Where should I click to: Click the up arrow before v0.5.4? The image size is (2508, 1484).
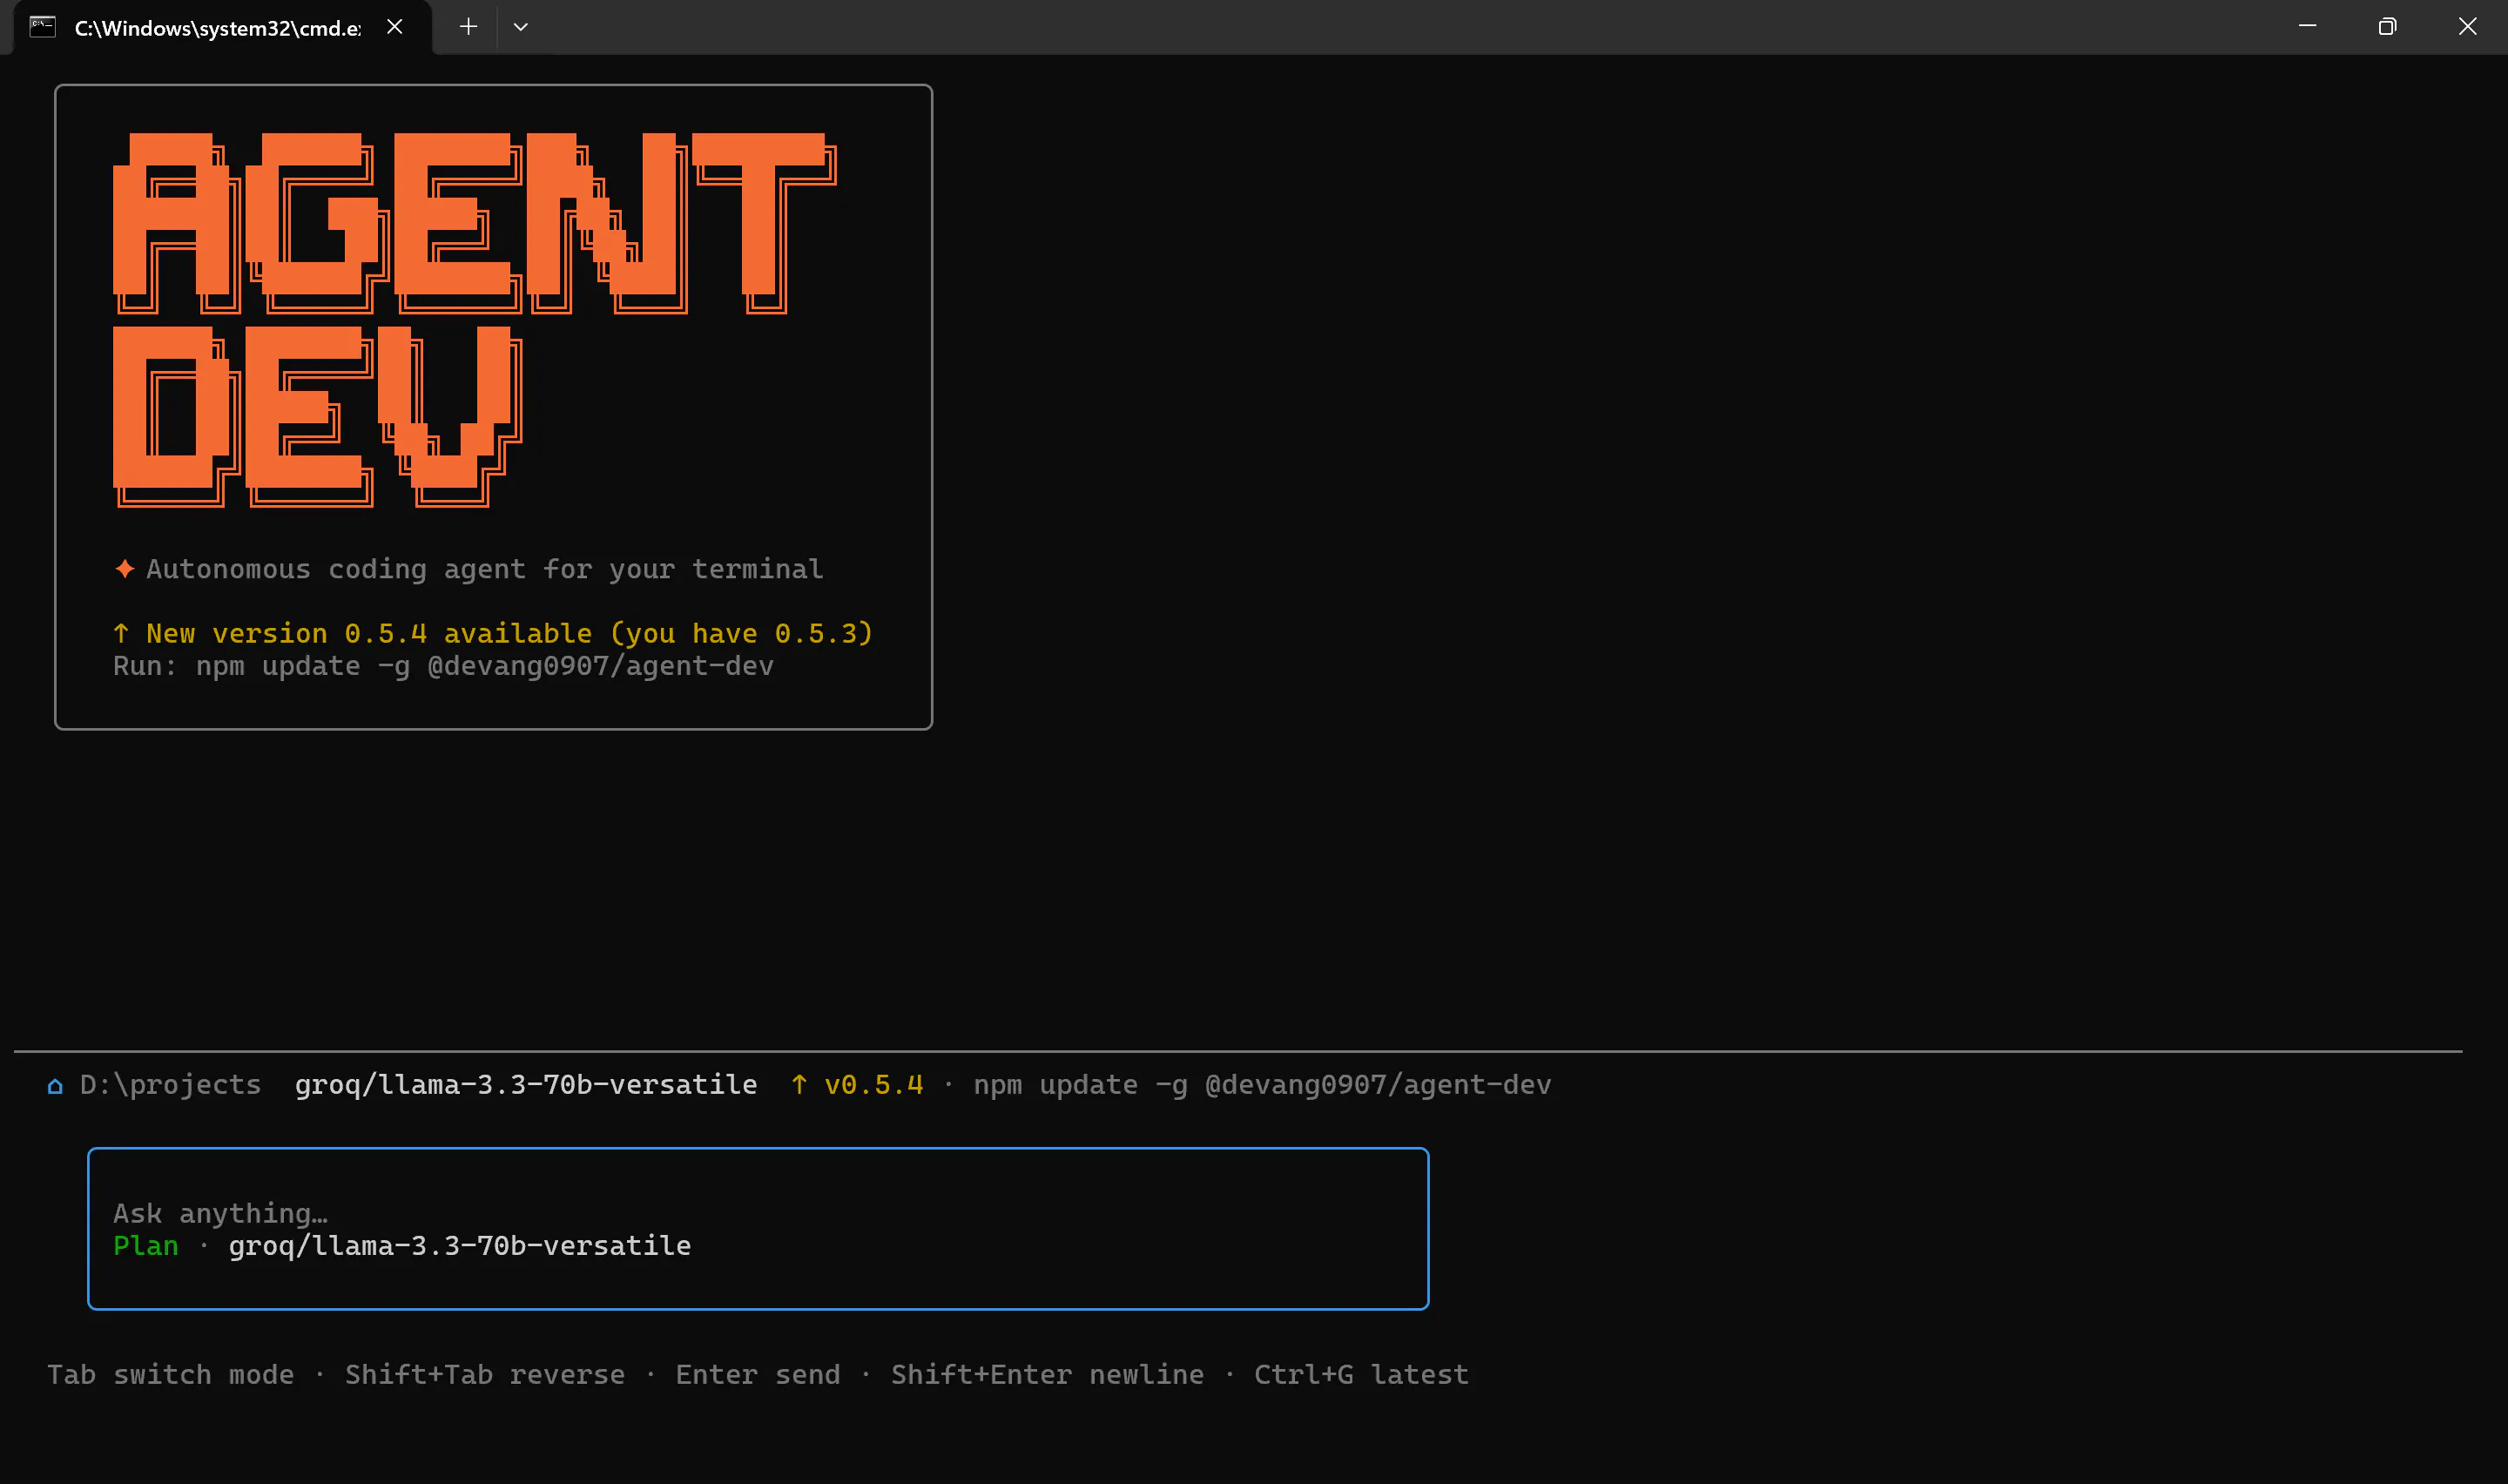(799, 1085)
